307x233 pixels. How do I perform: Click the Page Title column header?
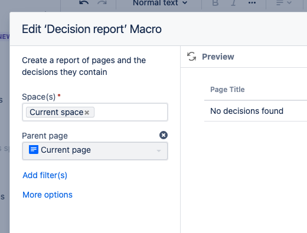227,90
